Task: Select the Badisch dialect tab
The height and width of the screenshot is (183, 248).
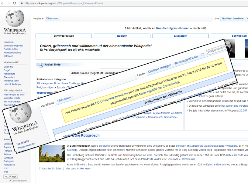Action: (122, 36)
